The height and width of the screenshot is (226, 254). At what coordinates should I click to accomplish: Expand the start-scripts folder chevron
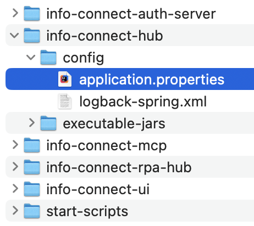click(15, 211)
